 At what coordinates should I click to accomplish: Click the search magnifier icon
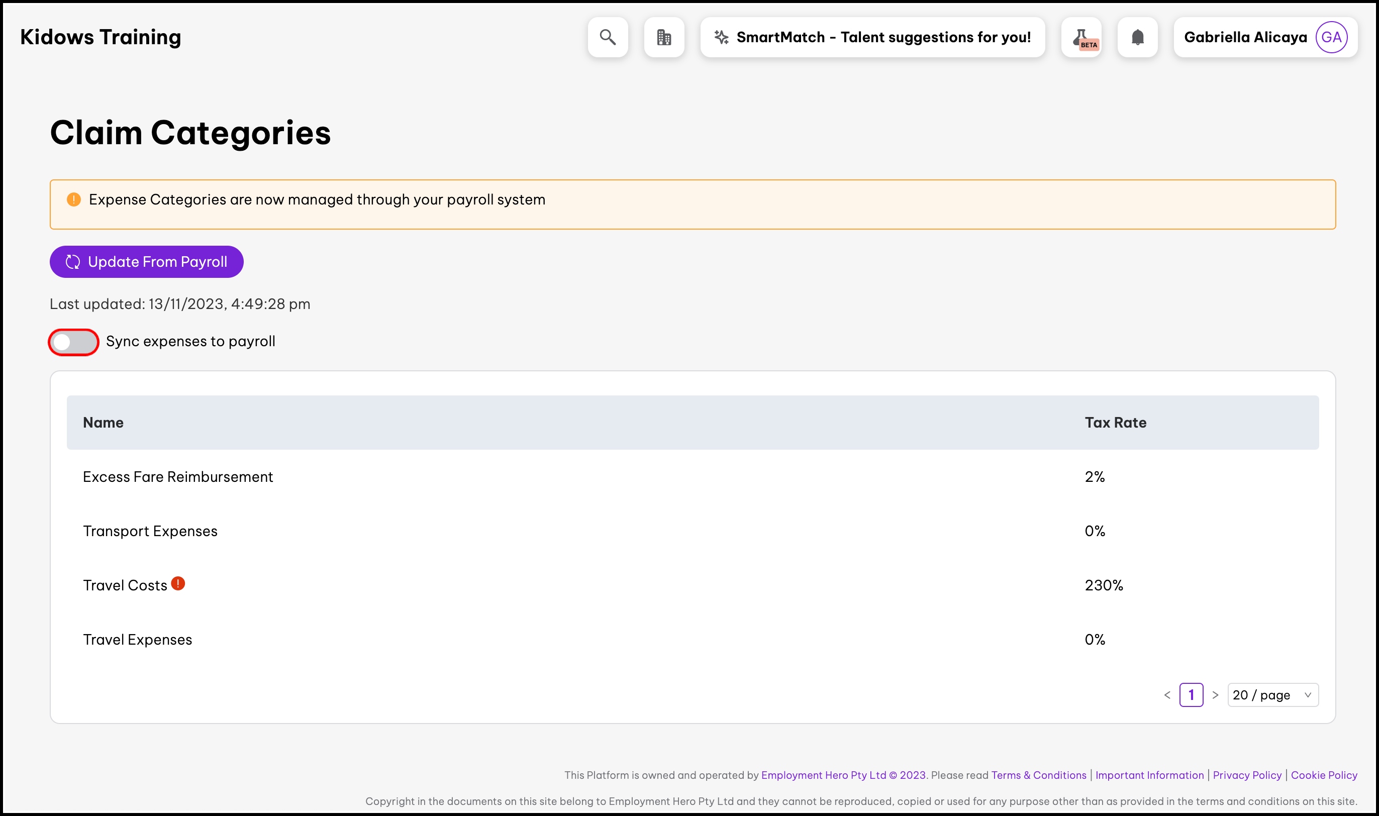608,37
